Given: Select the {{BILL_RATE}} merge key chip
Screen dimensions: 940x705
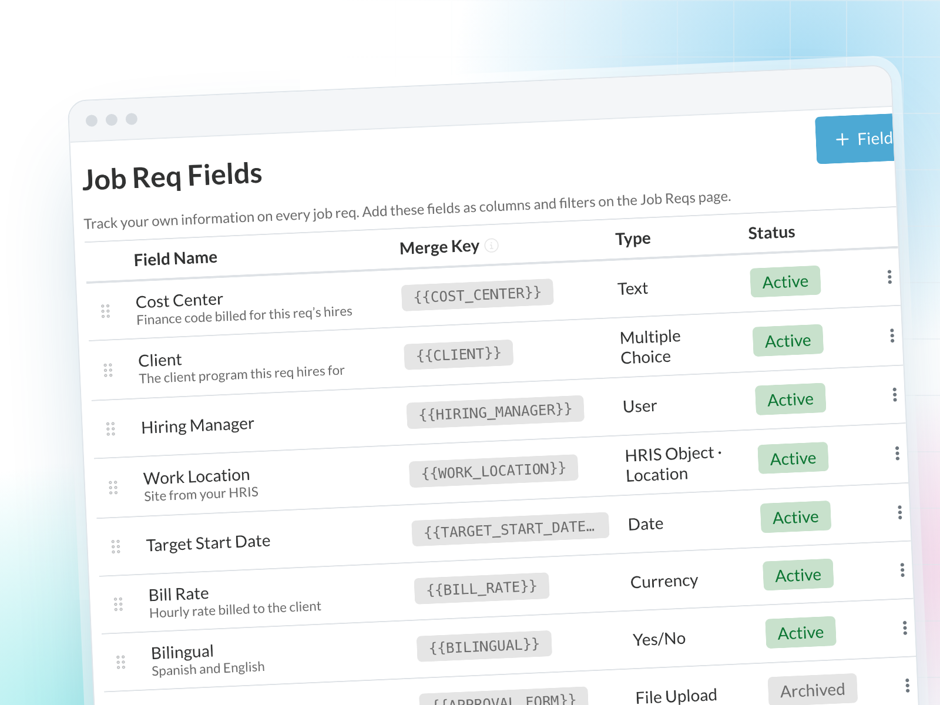Looking at the screenshot, I should coord(482,588).
